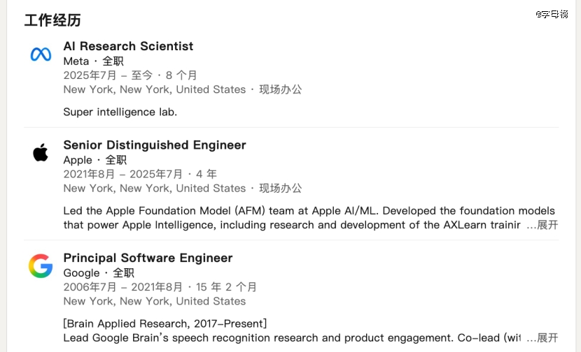
Task: Open the Principal Software Engineer position
Action: pyautogui.click(x=148, y=258)
